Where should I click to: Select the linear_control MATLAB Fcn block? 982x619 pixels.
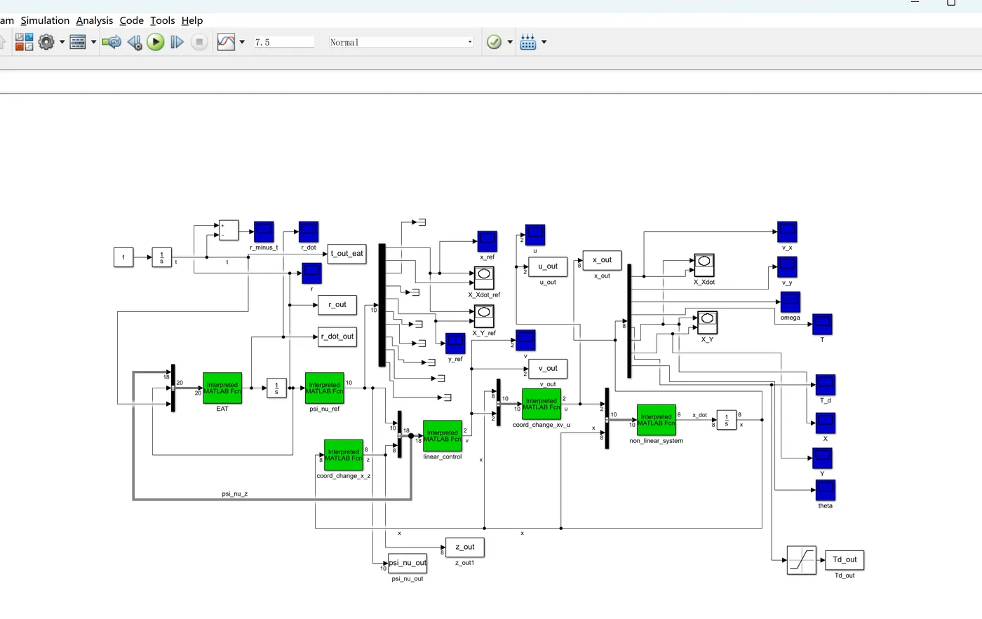443,436
